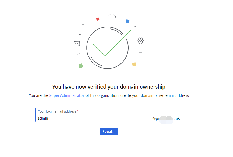Image resolution: width=233 pixels, height=157 pixels.
Task: Click the red square decoration
Action: click(98, 19)
